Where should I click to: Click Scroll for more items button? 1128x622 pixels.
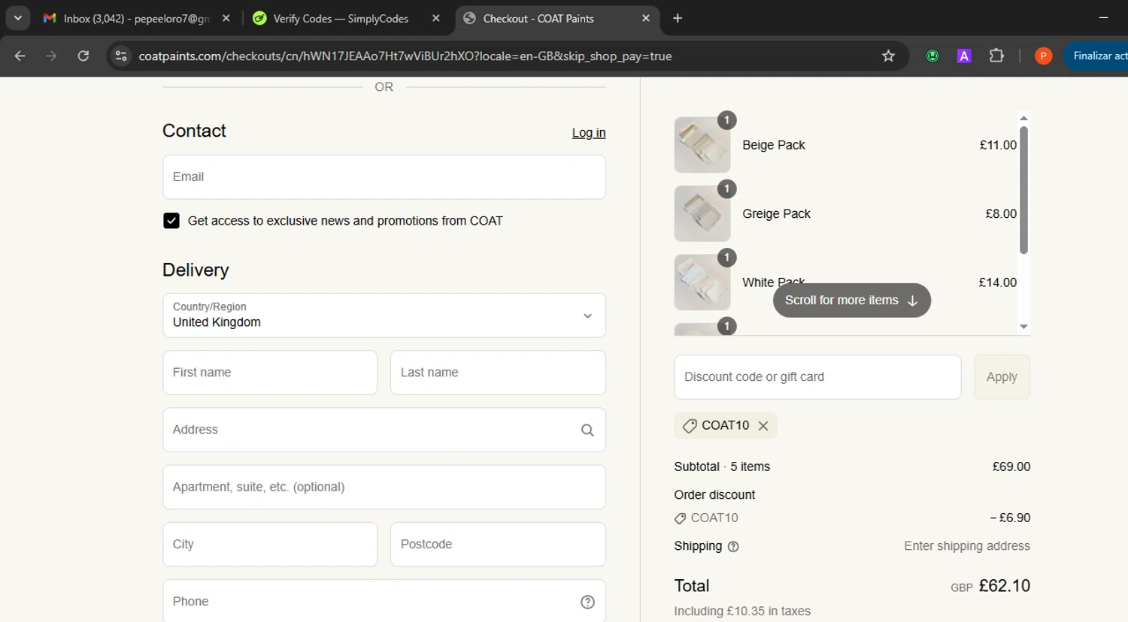tap(851, 300)
